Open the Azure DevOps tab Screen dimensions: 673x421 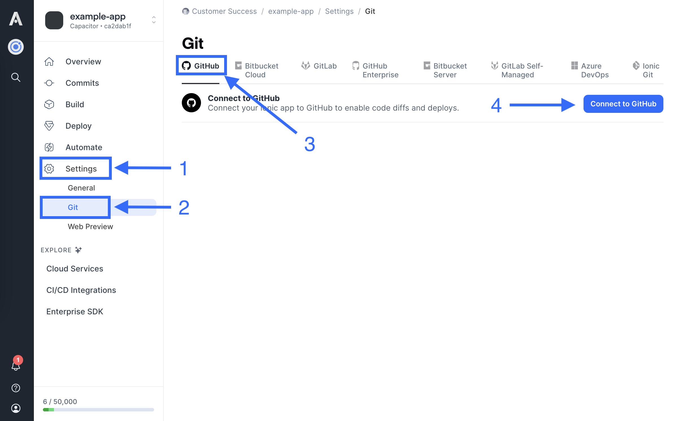(x=590, y=70)
